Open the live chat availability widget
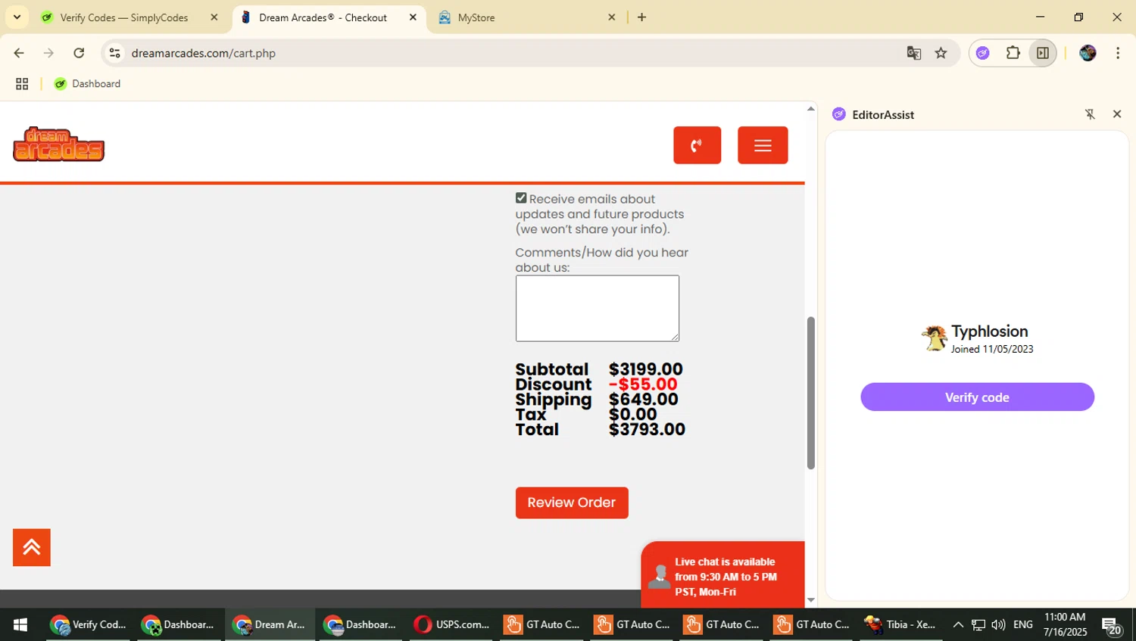Image resolution: width=1136 pixels, height=641 pixels. click(x=722, y=575)
